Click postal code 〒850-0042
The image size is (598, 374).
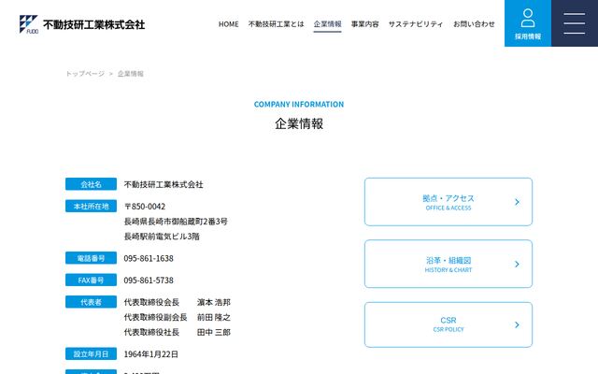(x=145, y=207)
